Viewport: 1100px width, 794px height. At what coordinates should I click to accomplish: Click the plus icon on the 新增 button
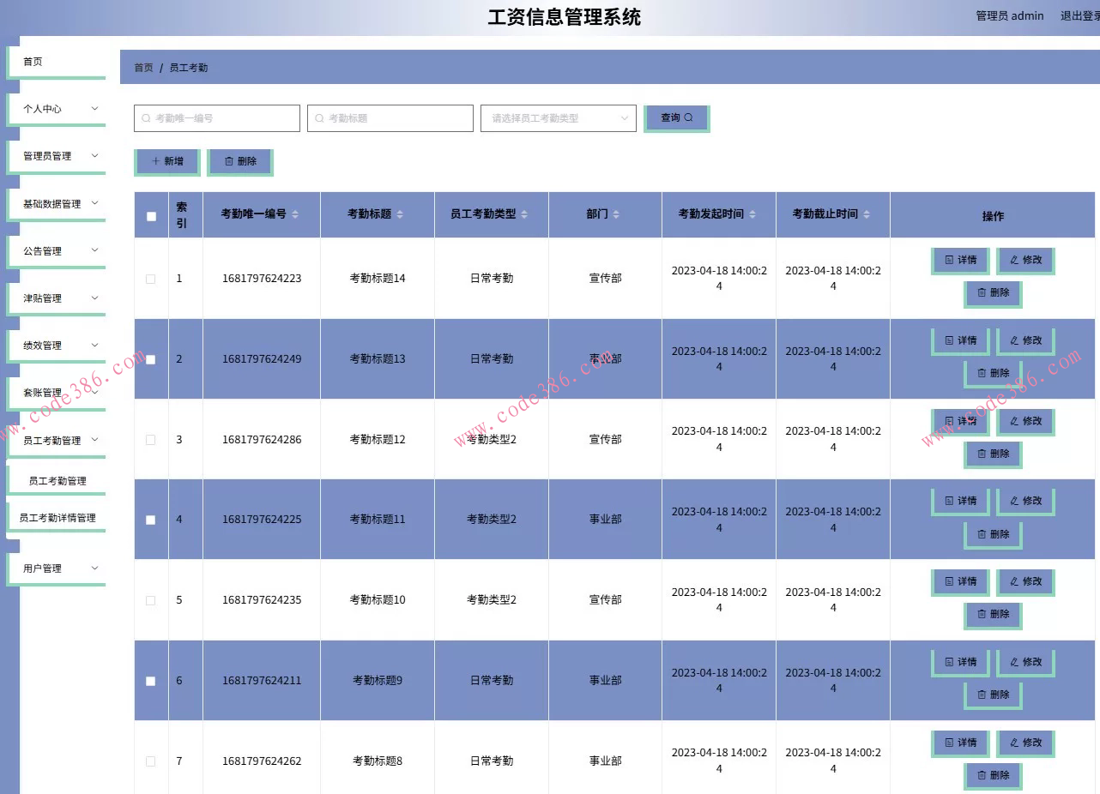155,161
